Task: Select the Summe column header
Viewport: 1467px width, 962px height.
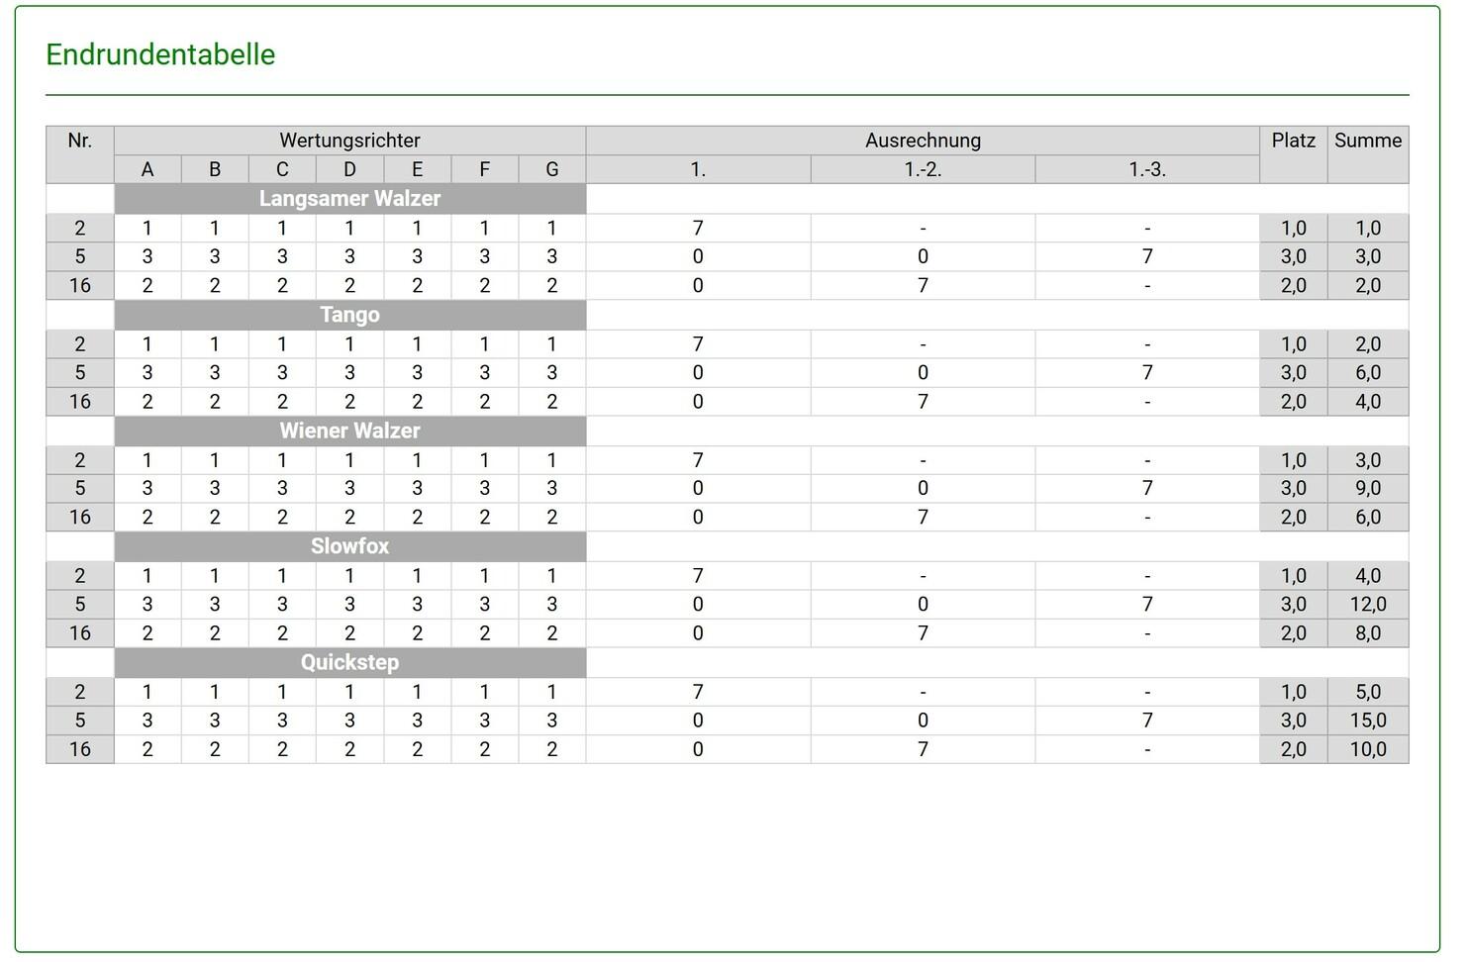Action: pyautogui.click(x=1367, y=141)
